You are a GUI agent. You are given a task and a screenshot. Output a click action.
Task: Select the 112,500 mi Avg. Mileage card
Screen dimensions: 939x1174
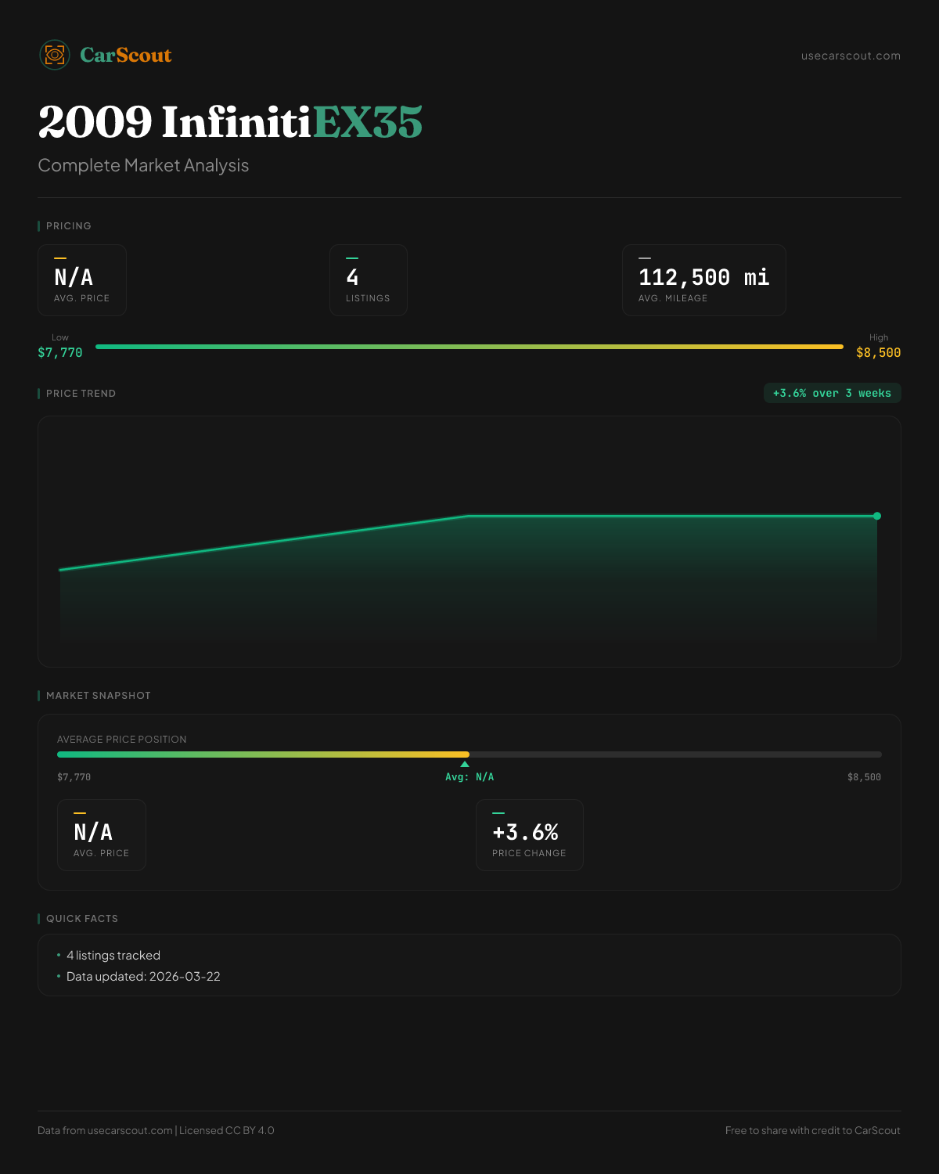point(703,280)
